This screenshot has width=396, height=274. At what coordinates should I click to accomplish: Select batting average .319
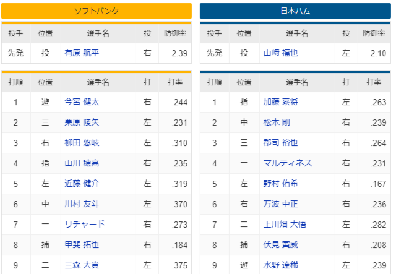coord(179,184)
